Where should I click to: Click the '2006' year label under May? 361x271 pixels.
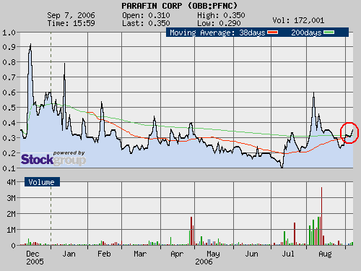point(204,262)
